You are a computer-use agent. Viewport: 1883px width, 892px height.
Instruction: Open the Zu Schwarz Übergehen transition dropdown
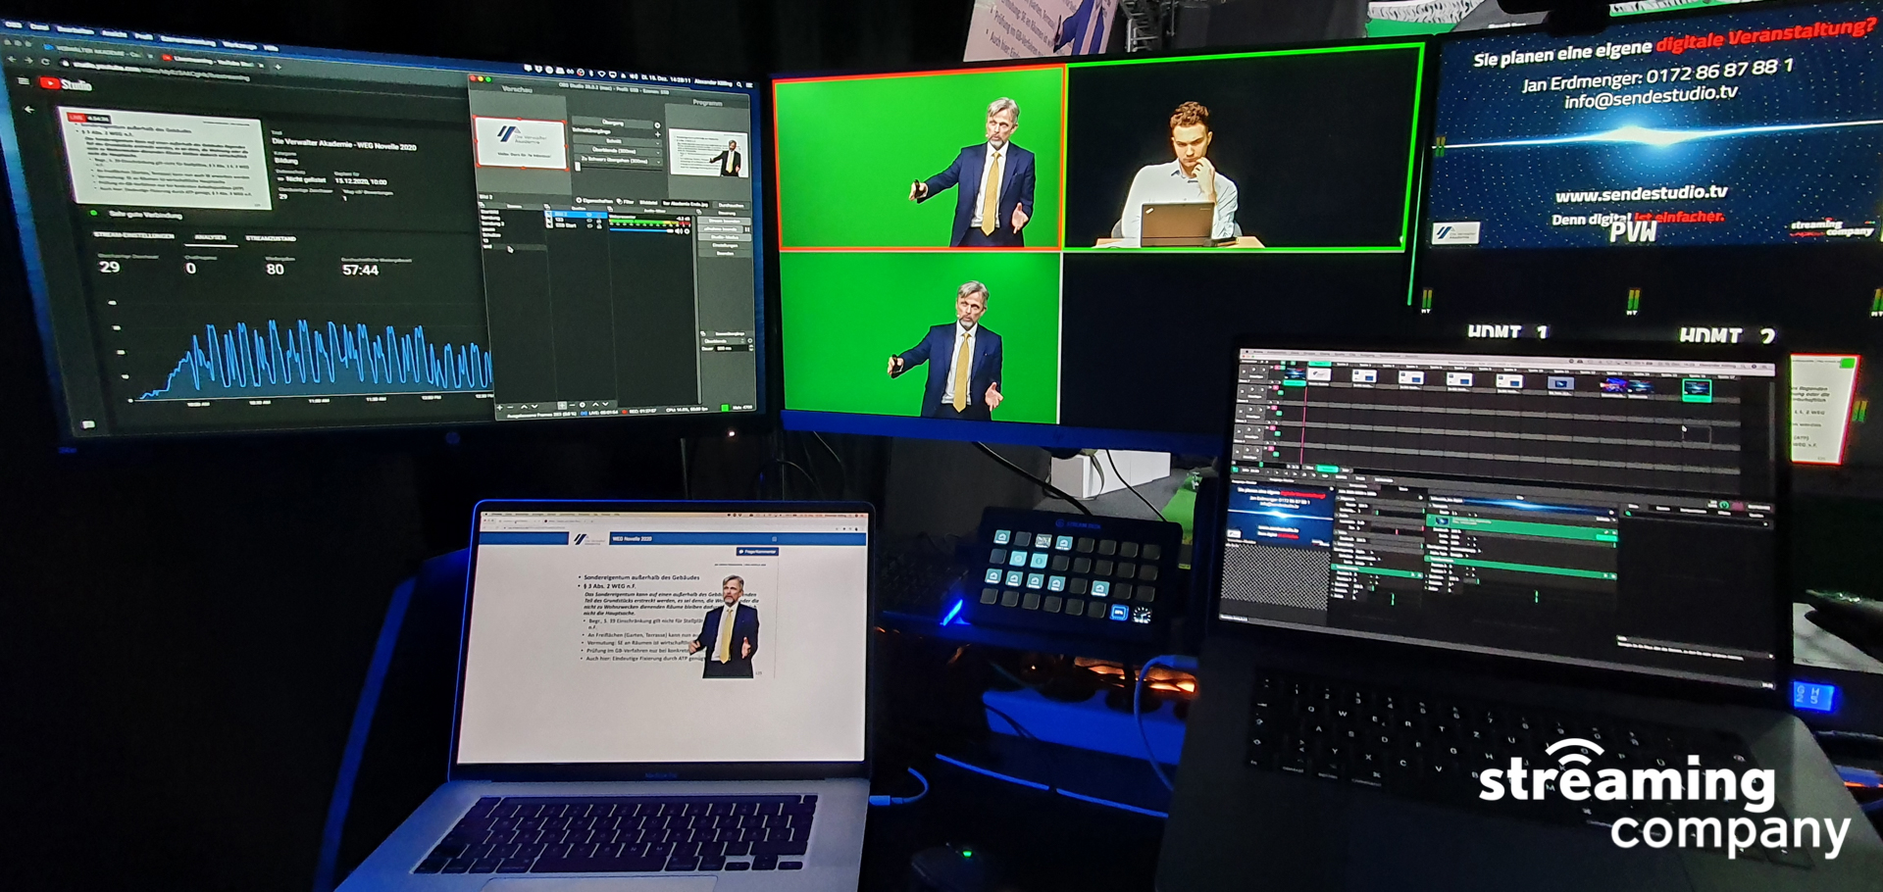pyautogui.click(x=617, y=161)
